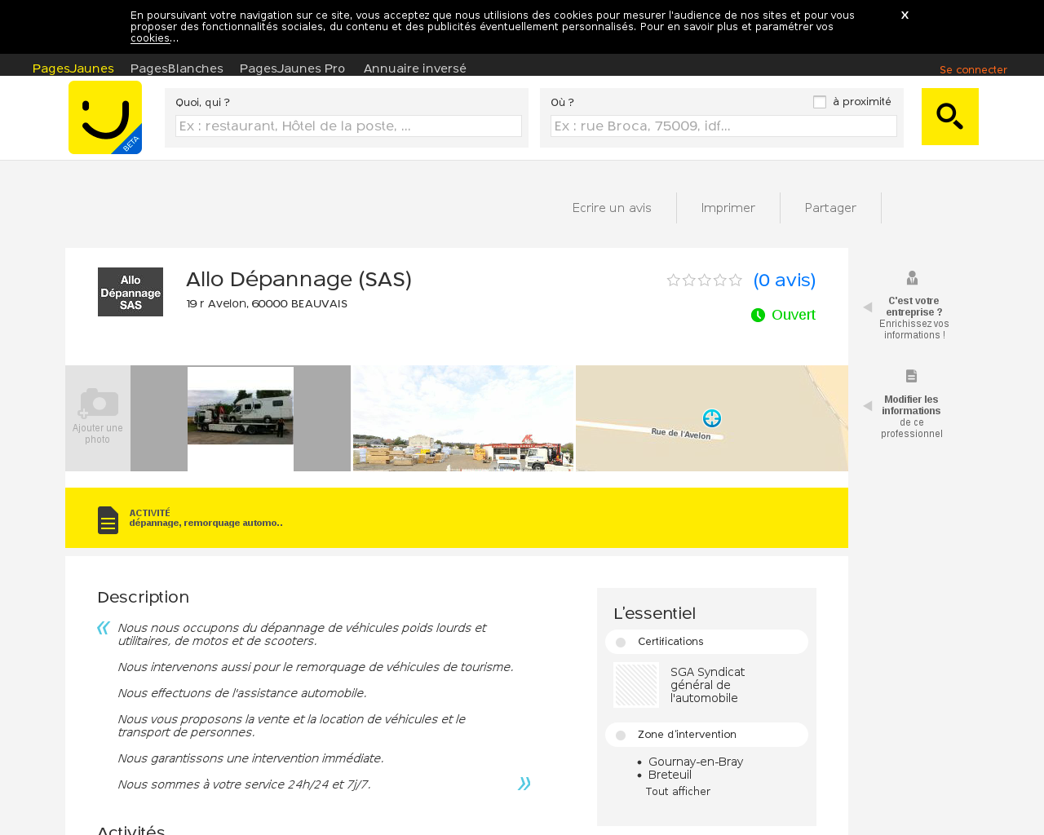Click the yellow search magnifier button
Image resolution: width=1044 pixels, height=835 pixels.
950,117
